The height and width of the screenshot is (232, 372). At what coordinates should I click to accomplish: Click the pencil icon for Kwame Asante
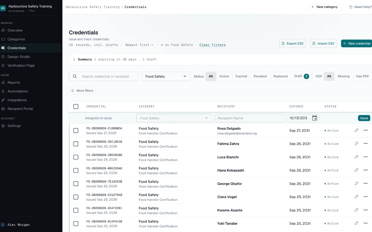[x=356, y=210]
